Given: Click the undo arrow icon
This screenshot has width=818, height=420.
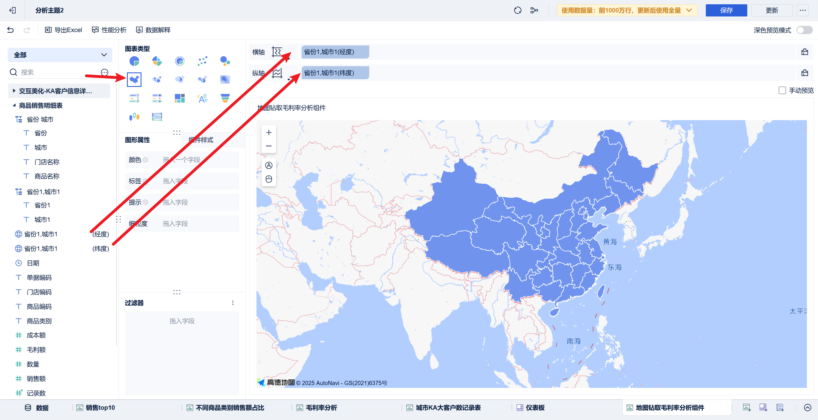Looking at the screenshot, I should coord(11,30).
